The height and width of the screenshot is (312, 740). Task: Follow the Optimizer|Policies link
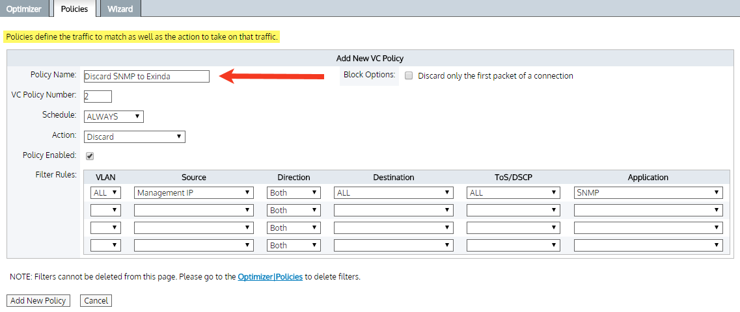[x=270, y=277]
